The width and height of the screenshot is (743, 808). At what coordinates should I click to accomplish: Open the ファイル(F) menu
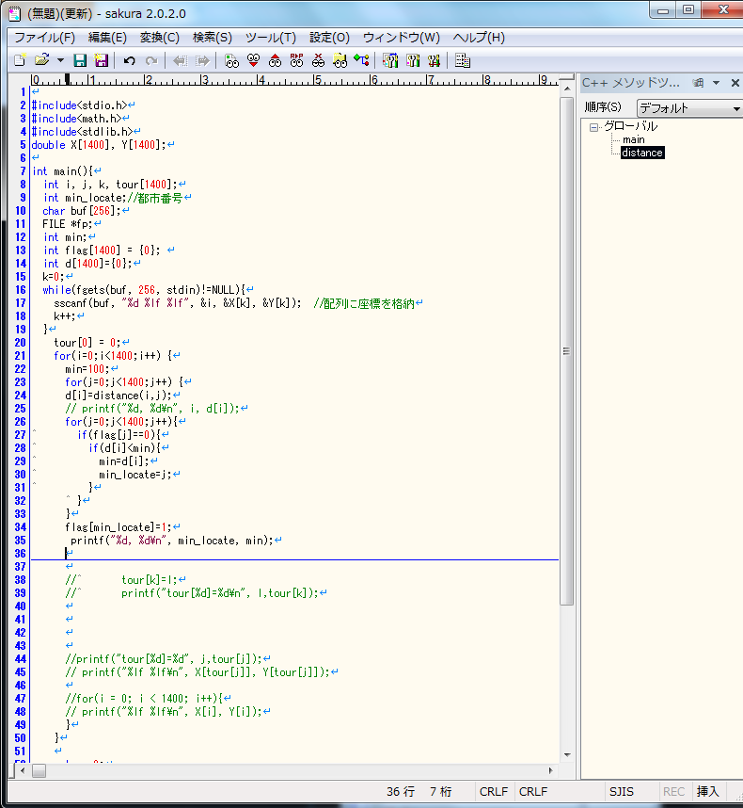tap(44, 38)
